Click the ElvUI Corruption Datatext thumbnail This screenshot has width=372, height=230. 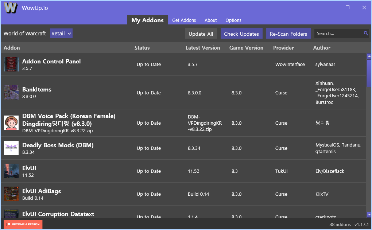tap(11, 214)
